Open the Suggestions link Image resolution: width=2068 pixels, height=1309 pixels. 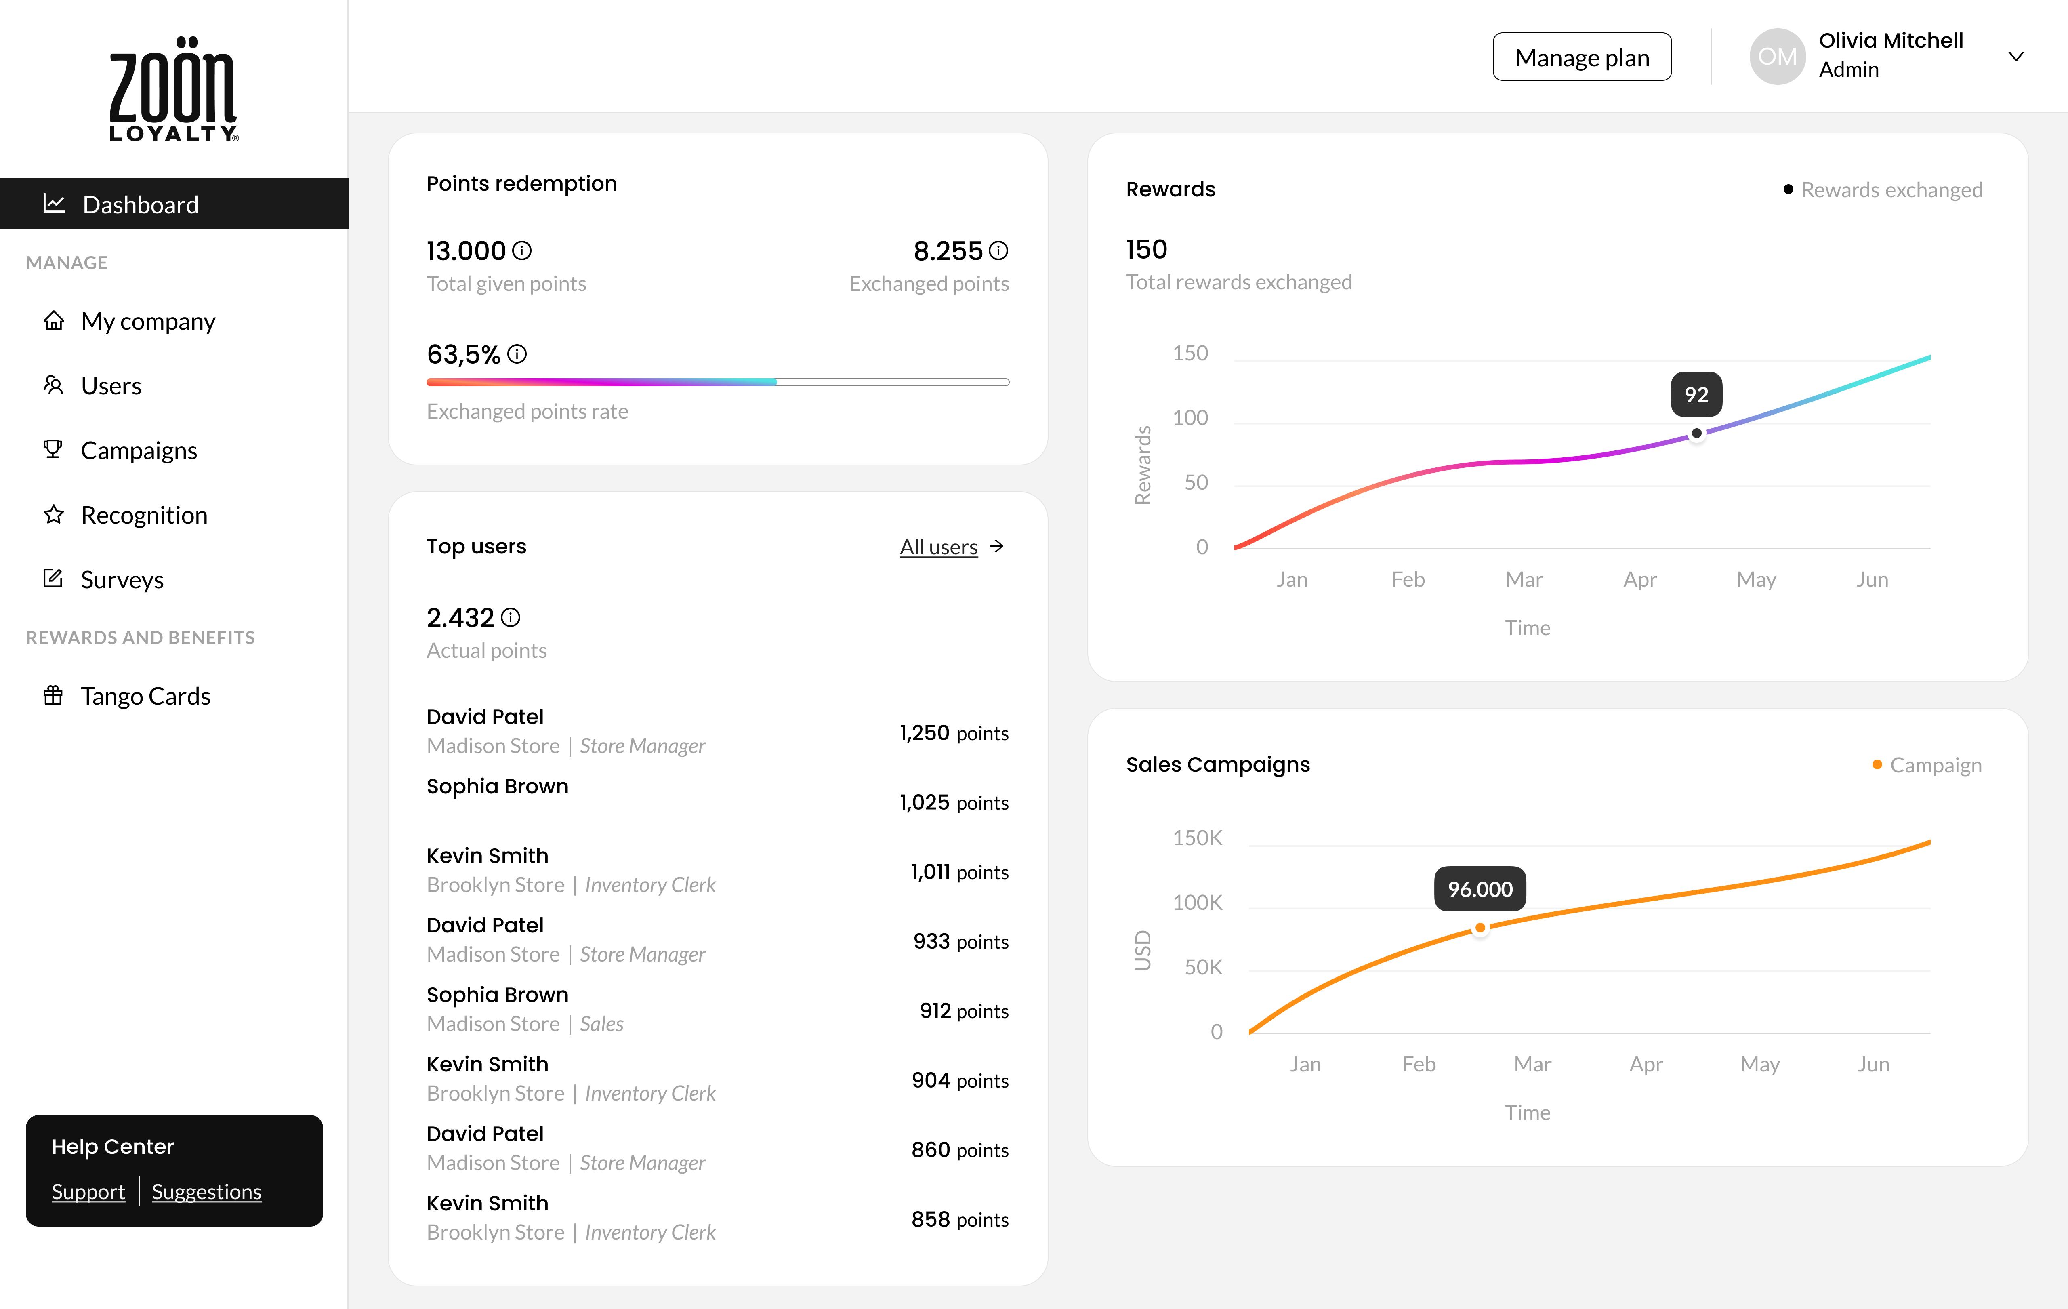click(x=206, y=1191)
